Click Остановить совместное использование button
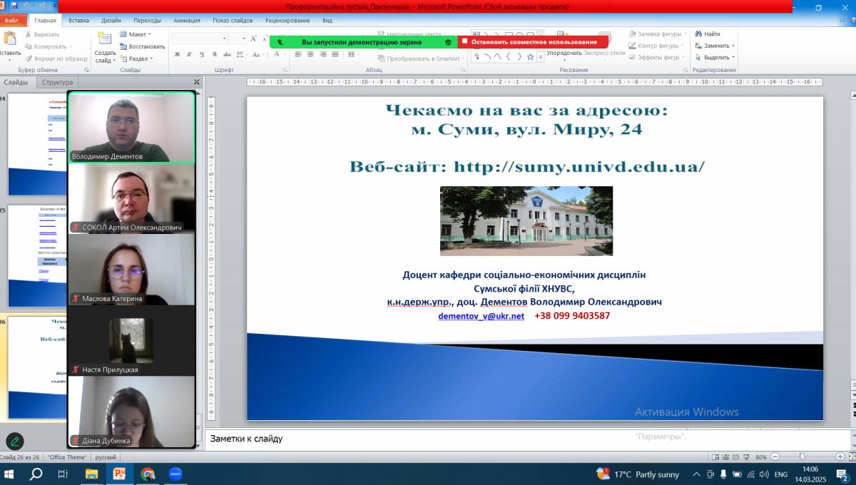This screenshot has width=856, height=485. click(533, 42)
